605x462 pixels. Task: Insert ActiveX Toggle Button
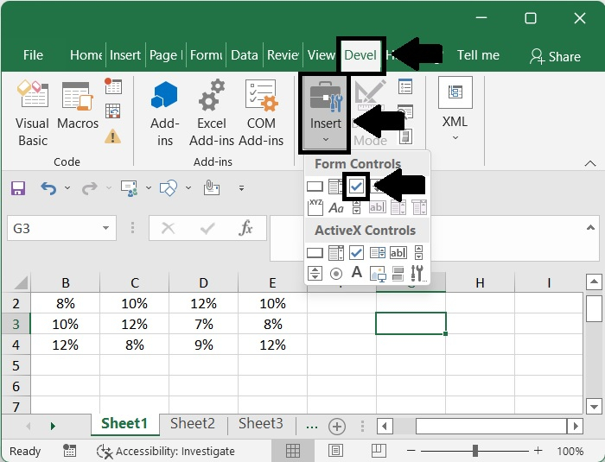[398, 274]
